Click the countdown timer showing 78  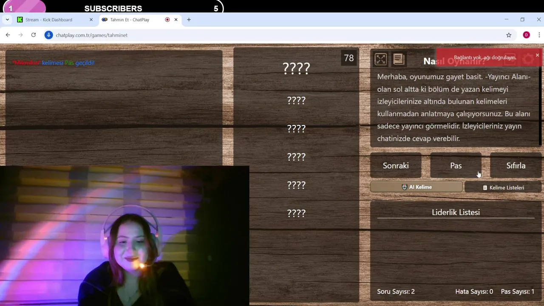(x=349, y=58)
